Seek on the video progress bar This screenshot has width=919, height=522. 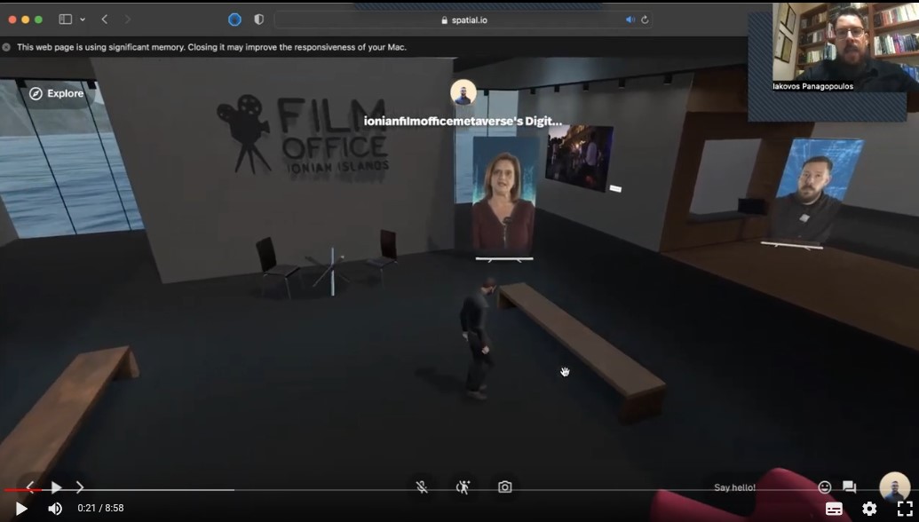point(460,490)
